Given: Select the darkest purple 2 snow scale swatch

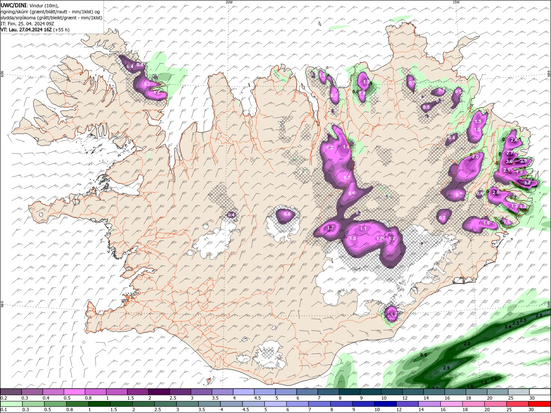Looking at the screenshot, I should click(x=159, y=392).
